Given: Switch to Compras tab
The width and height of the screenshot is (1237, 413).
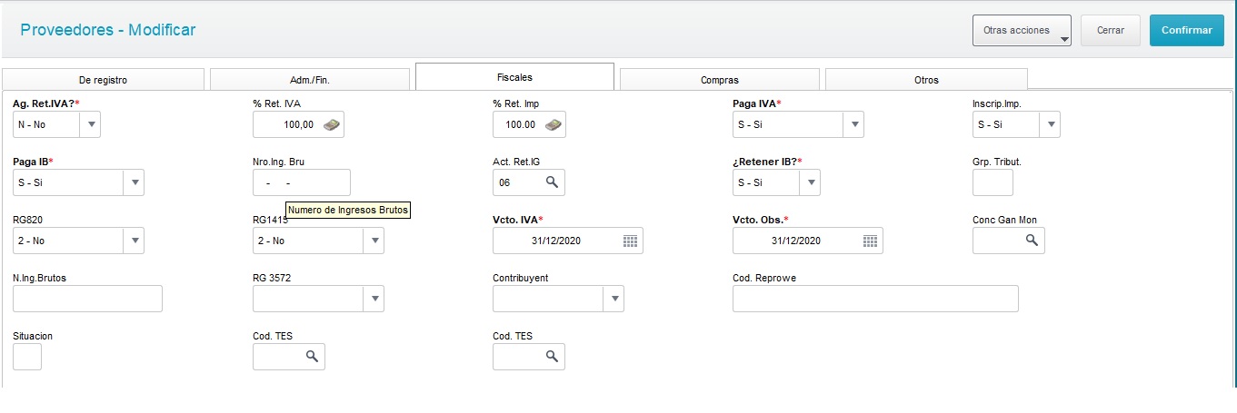Looking at the screenshot, I should pos(720,80).
